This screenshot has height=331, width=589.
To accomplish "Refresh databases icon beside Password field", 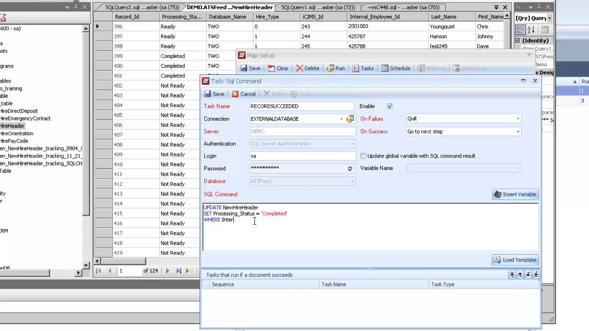I will [350, 169].
